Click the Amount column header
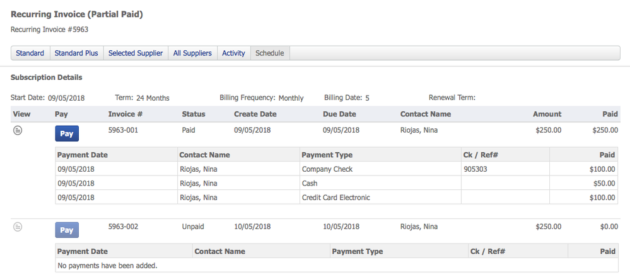630x280 pixels. pyautogui.click(x=547, y=114)
